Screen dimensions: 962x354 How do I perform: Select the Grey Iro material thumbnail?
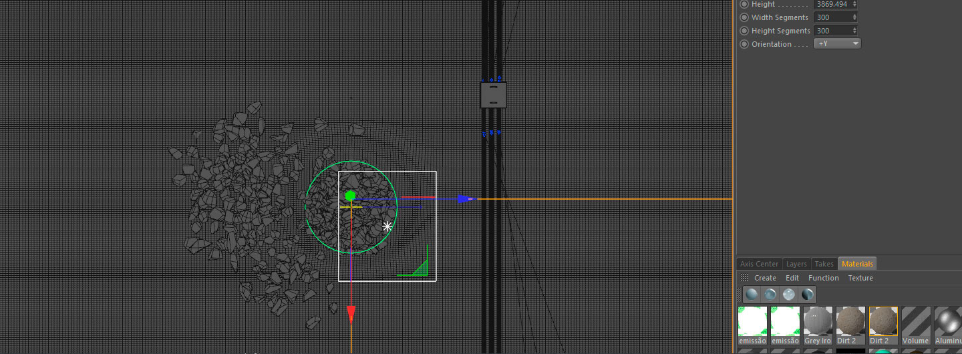point(818,325)
